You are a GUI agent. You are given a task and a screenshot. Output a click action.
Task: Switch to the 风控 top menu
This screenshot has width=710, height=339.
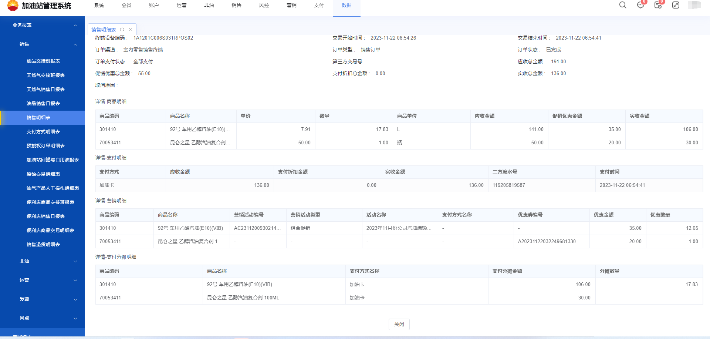[x=264, y=6]
